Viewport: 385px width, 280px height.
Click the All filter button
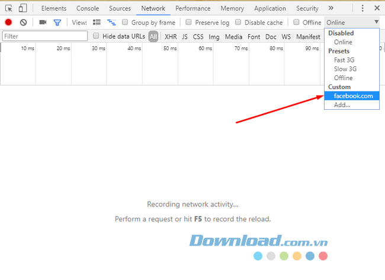[153, 37]
